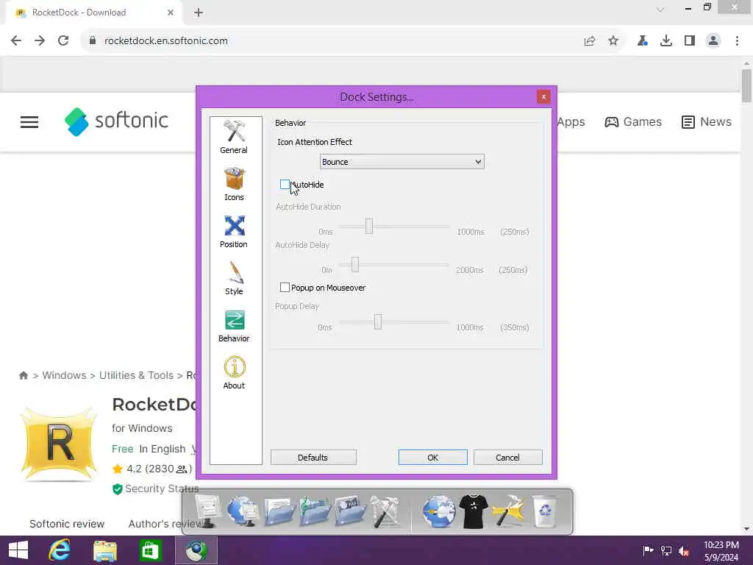This screenshot has height=565, width=753.
Task: Click Dock Settings hammer-and-star icon
Action: 508,512
